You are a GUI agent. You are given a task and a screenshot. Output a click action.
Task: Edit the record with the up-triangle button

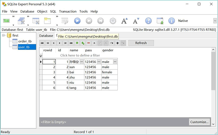coord(94,43)
